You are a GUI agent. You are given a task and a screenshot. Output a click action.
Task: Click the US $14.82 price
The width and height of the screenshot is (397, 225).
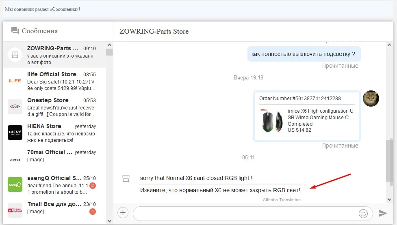click(x=299, y=130)
